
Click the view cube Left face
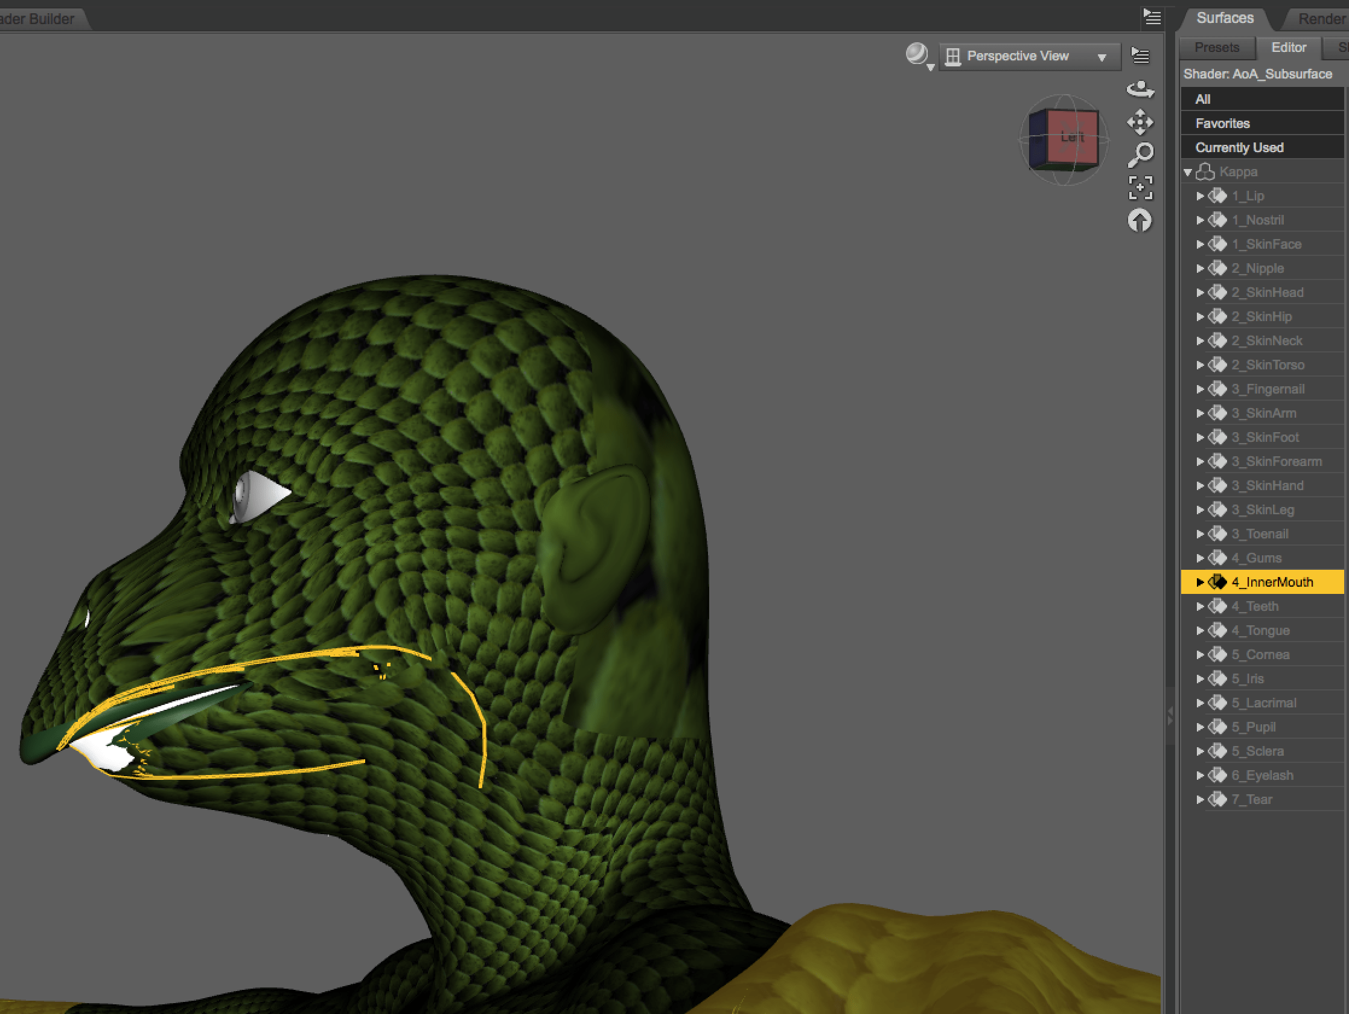1071,137
